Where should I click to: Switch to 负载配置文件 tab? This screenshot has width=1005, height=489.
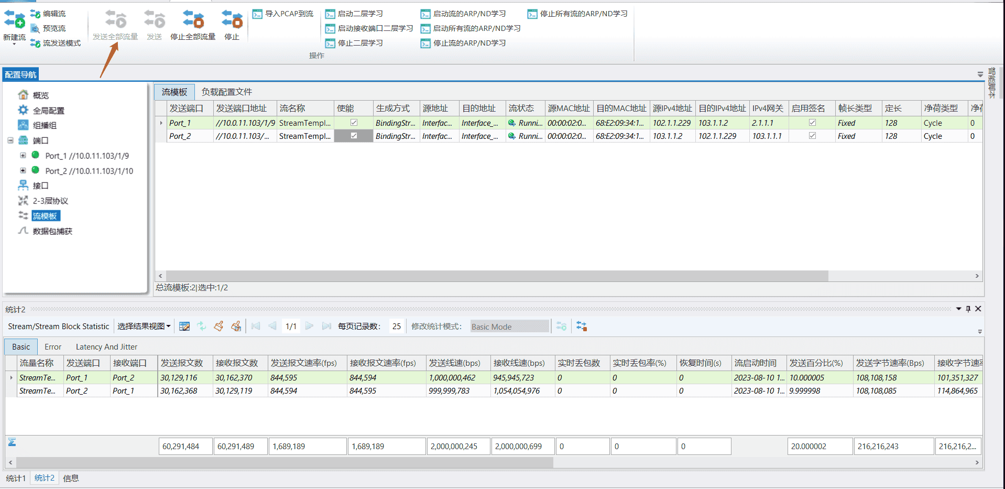[226, 92]
